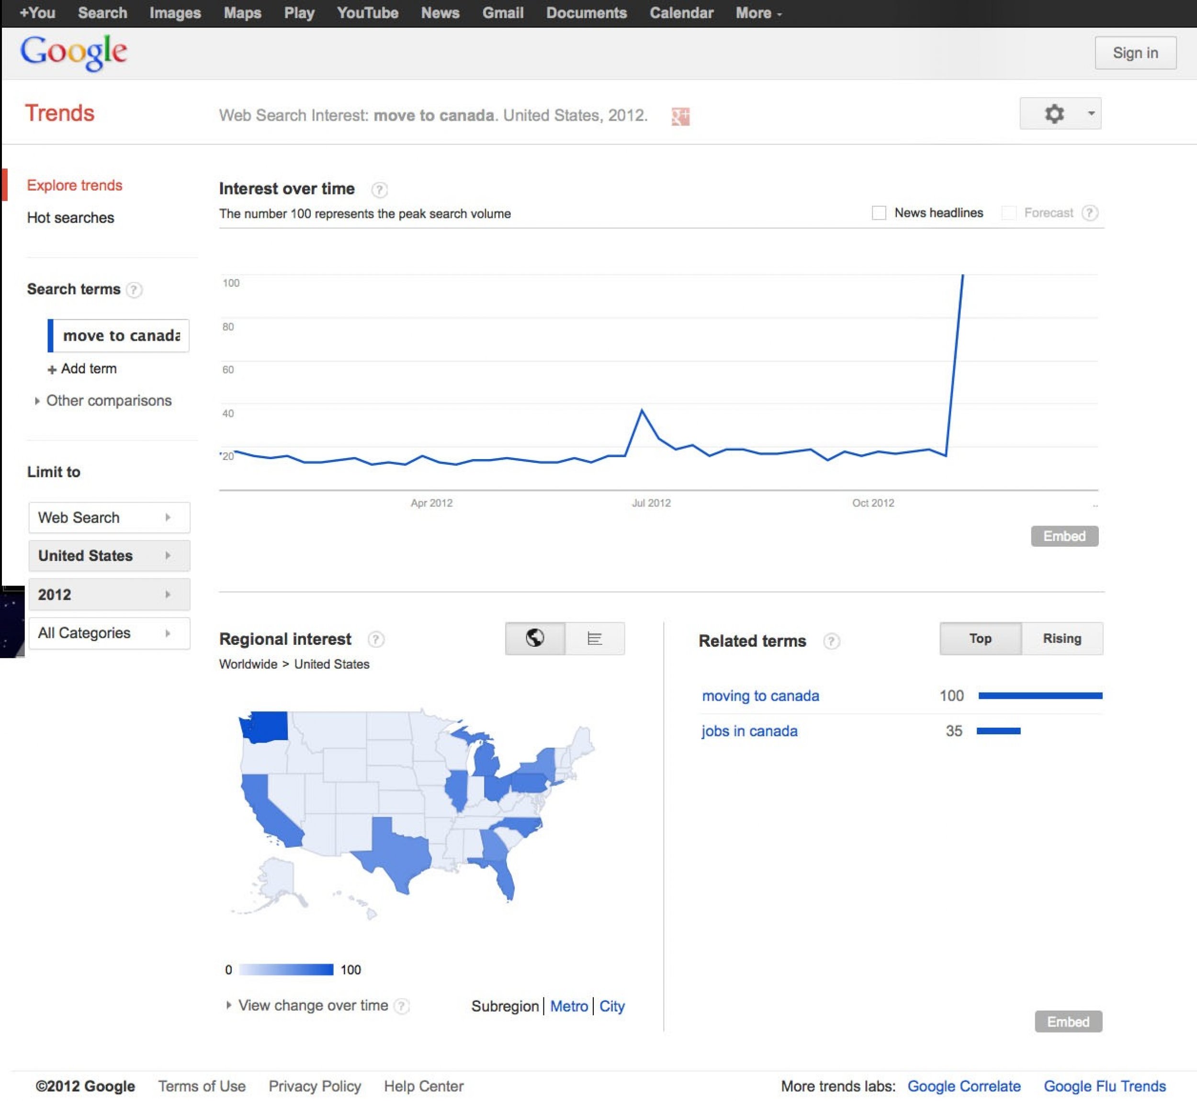Click the Embed button under Regional interest
This screenshot has height=1101, width=1197.
1062,1022
